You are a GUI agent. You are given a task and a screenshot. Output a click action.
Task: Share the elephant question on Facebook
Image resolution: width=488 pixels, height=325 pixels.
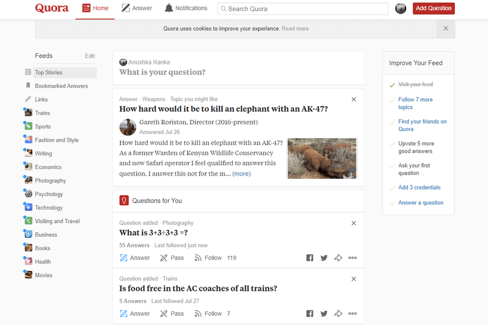310,257
